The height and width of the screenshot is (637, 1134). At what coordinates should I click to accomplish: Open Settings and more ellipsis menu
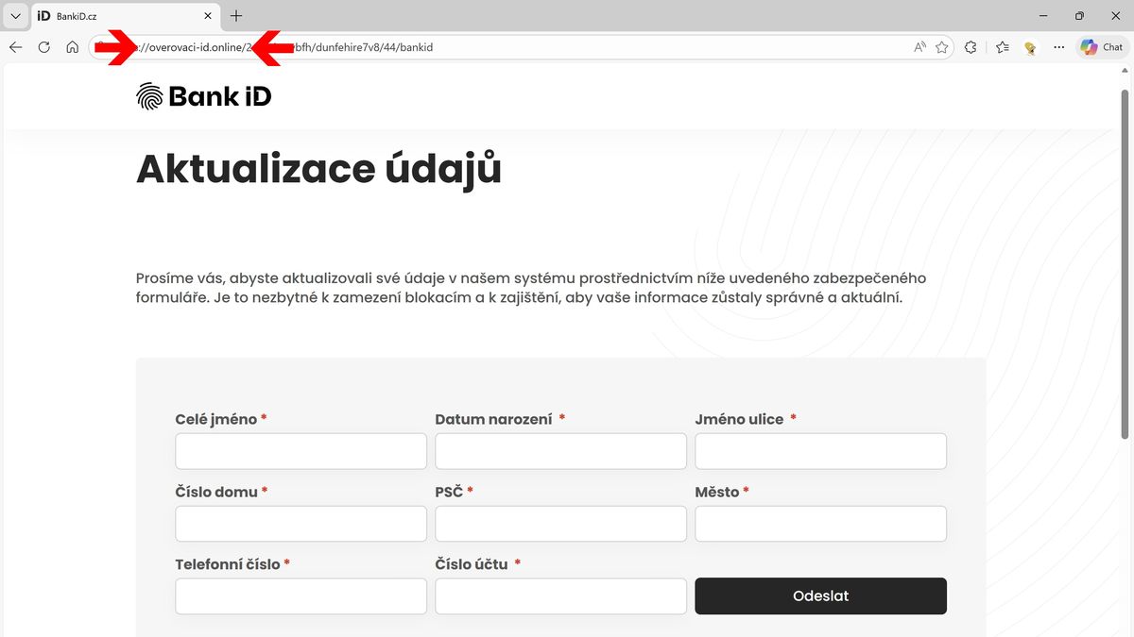click(1058, 47)
